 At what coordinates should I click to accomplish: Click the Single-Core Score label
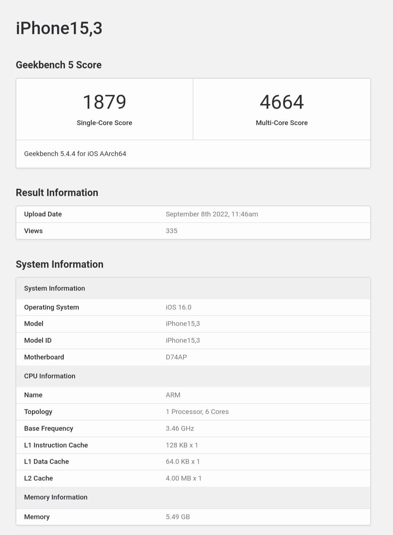coord(104,123)
